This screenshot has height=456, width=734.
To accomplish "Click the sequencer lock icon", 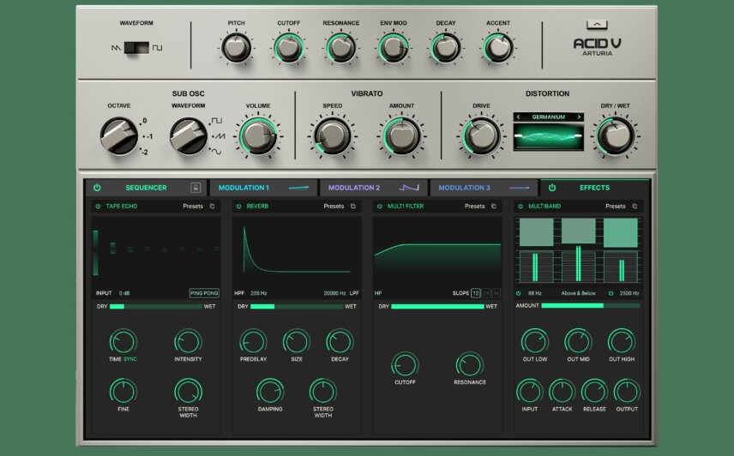I will click(196, 188).
